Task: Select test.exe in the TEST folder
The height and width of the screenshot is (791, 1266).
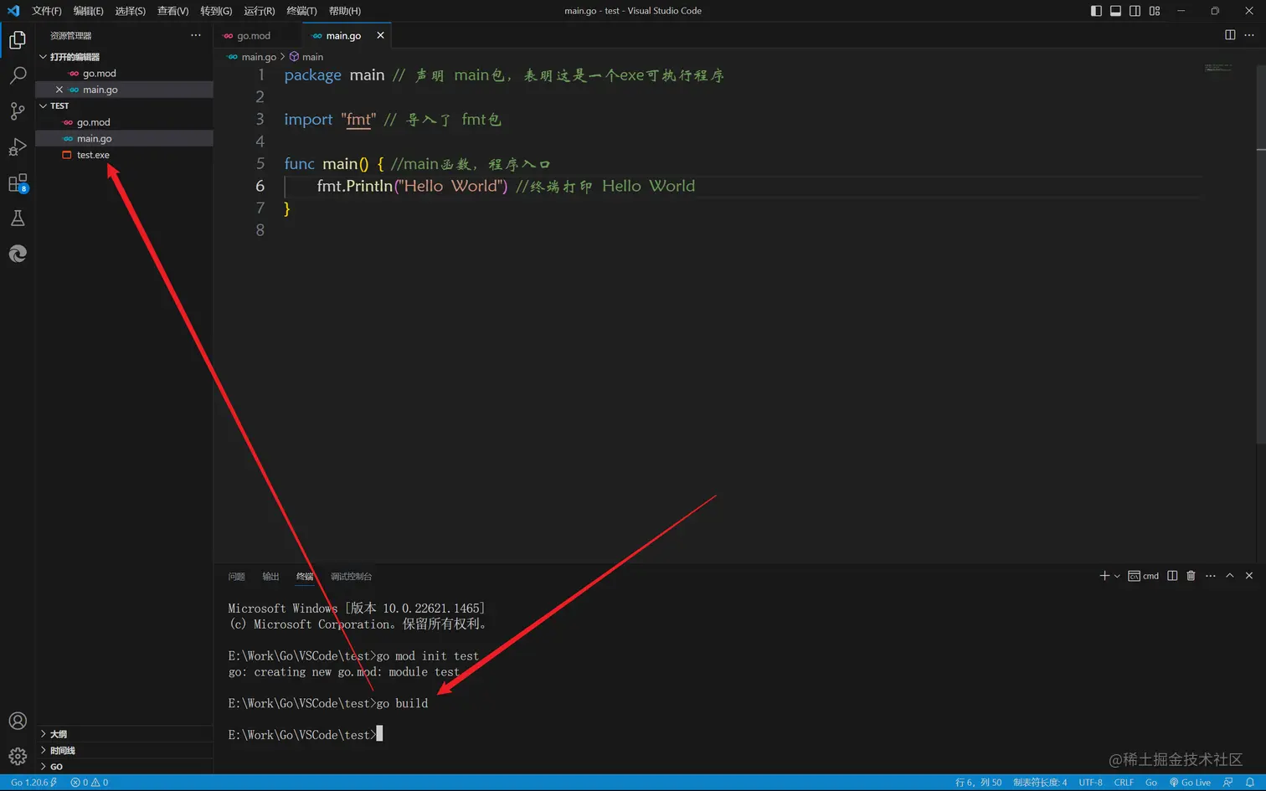Action: (x=124, y=155)
